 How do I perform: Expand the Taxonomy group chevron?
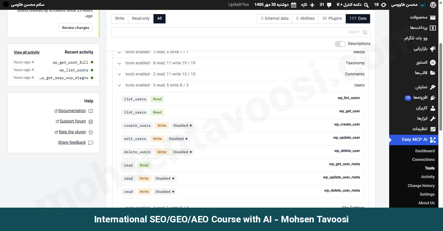[119, 63]
